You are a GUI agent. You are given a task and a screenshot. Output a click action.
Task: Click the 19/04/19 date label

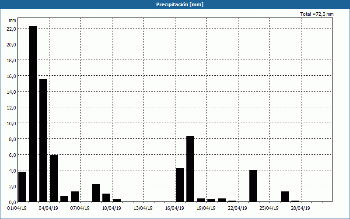206,208
